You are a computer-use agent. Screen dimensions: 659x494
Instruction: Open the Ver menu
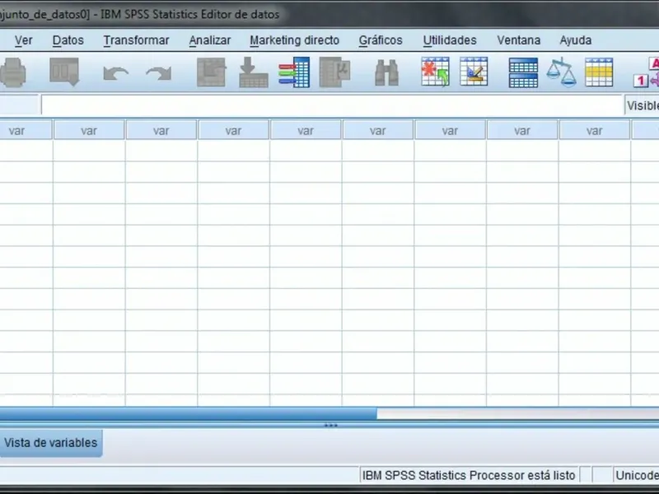click(23, 40)
